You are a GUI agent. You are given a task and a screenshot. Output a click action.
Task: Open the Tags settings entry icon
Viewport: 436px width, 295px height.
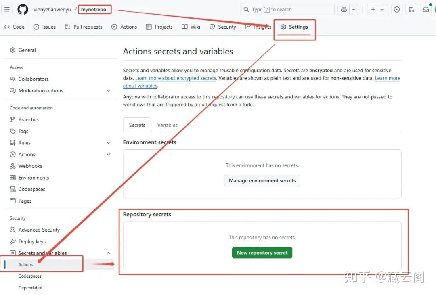[x=13, y=131]
